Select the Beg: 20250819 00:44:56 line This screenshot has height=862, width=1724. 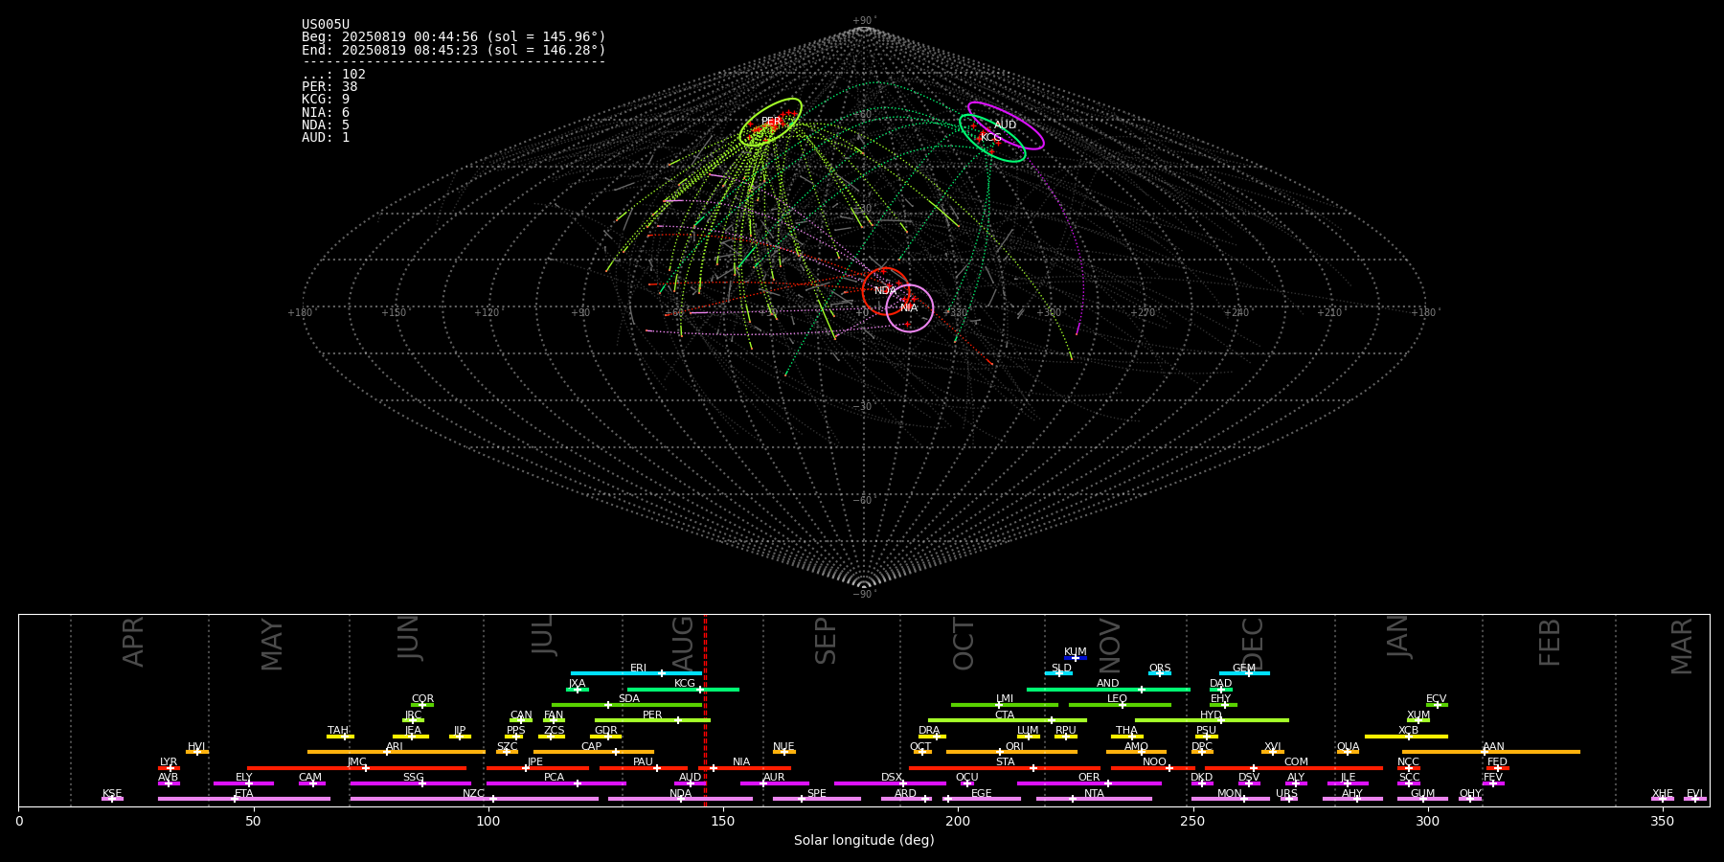click(x=454, y=37)
